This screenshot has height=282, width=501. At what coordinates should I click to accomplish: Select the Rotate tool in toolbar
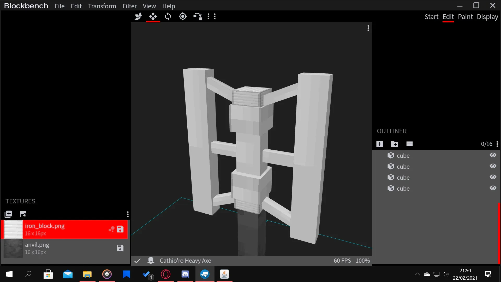168,16
